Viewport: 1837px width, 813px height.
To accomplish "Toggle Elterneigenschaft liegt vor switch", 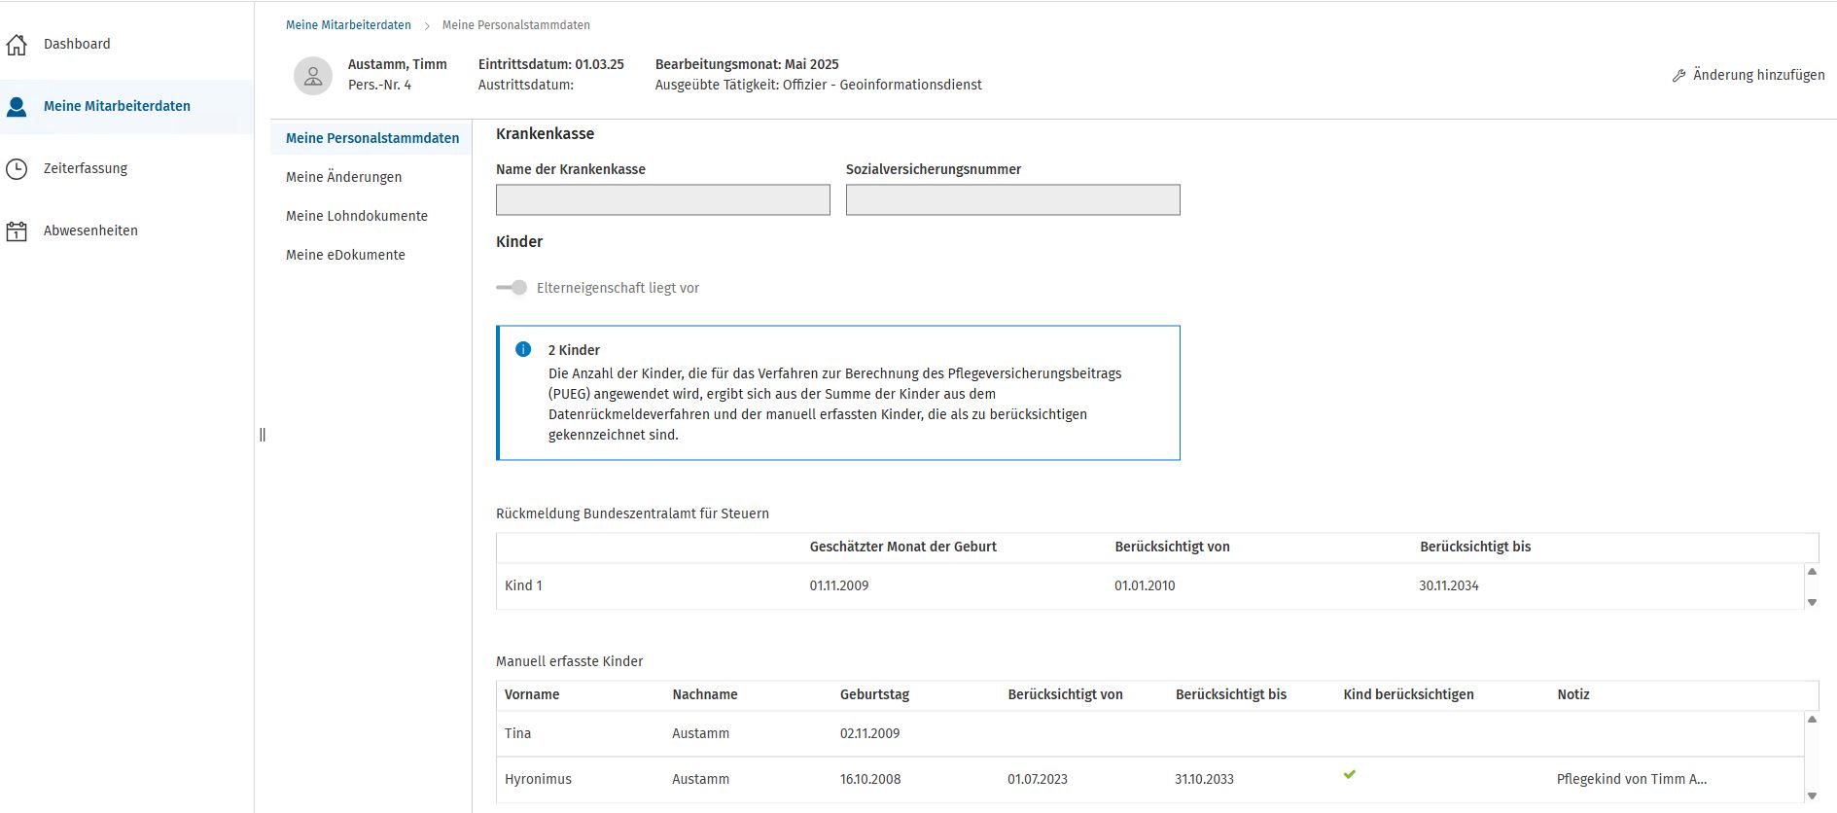I will click(x=512, y=288).
